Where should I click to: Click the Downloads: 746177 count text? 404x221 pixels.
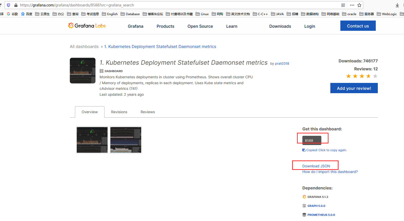point(358,61)
